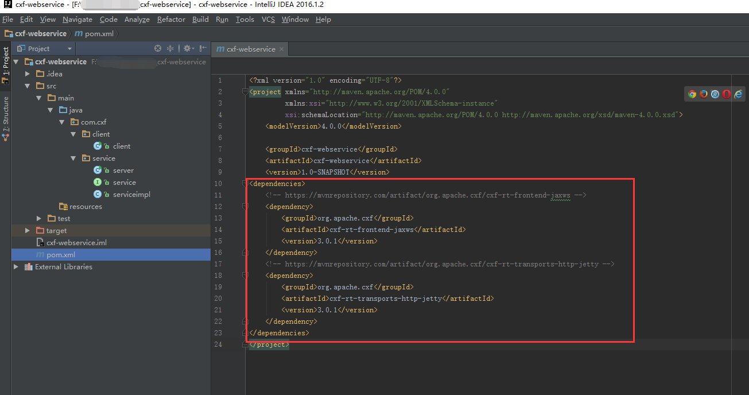Collapse all in Project panel
This screenshot has width=749, height=395.
tap(170, 49)
